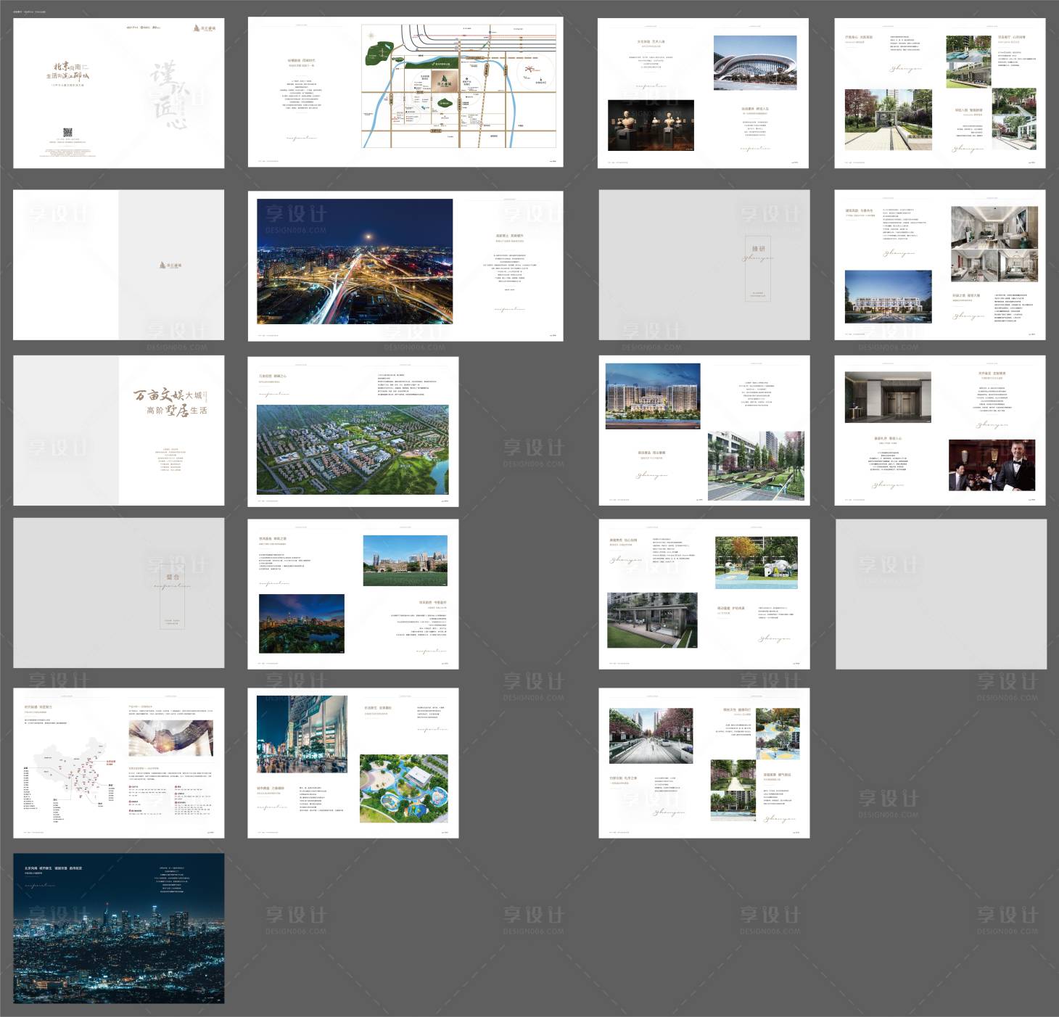
Task: Click the centered logo on the blank grey spread
Action: point(171,265)
